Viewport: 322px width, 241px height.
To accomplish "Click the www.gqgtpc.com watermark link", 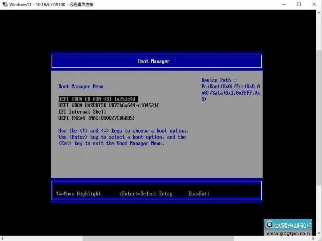I will (289, 233).
